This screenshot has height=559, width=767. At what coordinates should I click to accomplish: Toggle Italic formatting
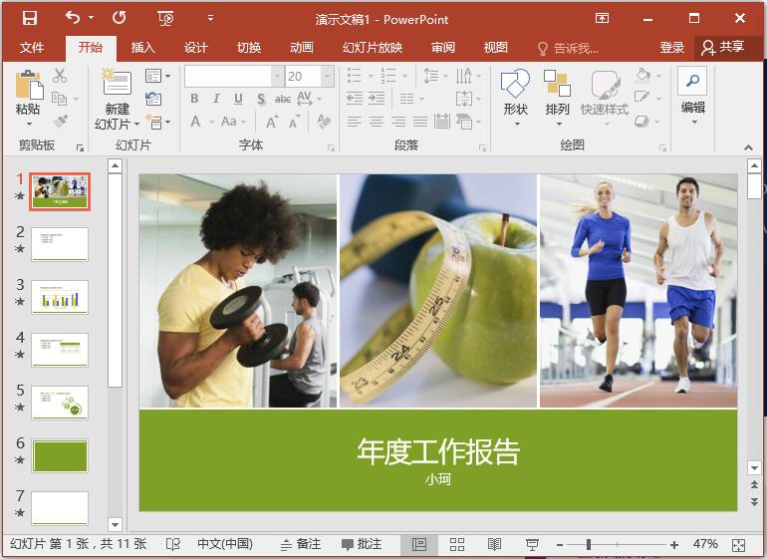(x=216, y=99)
